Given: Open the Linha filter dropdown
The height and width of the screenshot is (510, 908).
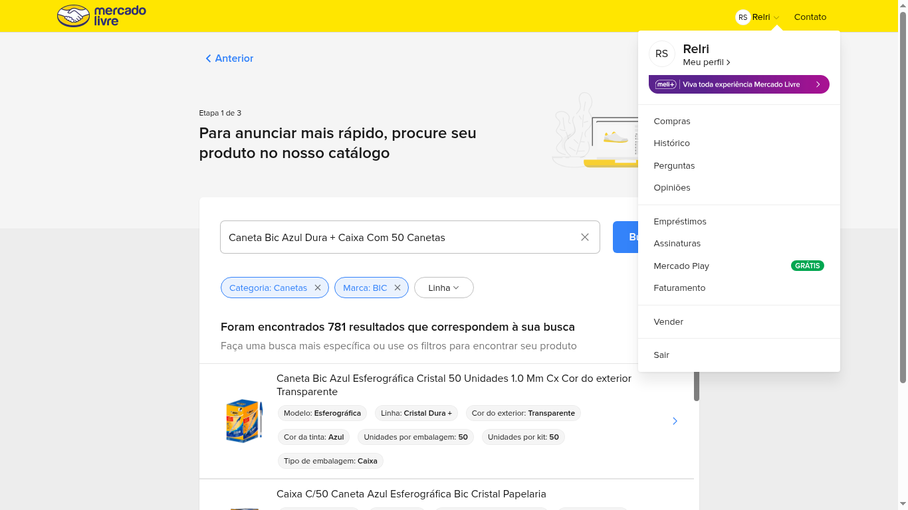Looking at the screenshot, I should click(x=443, y=288).
